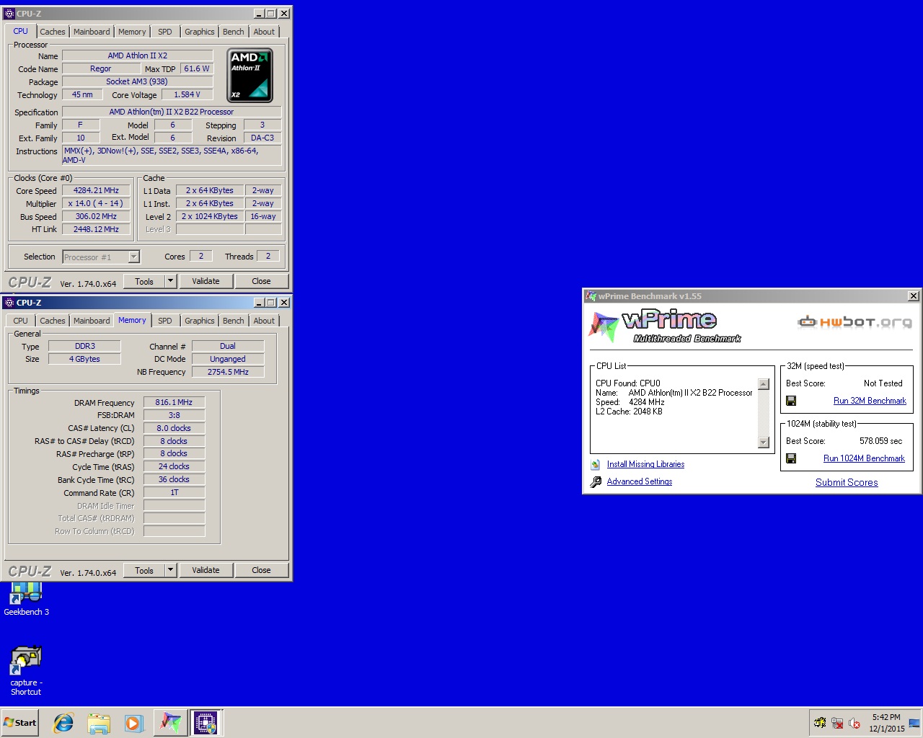Viewport: 923px width, 738px height.
Task: Click Submit Scores link
Action: (847, 482)
